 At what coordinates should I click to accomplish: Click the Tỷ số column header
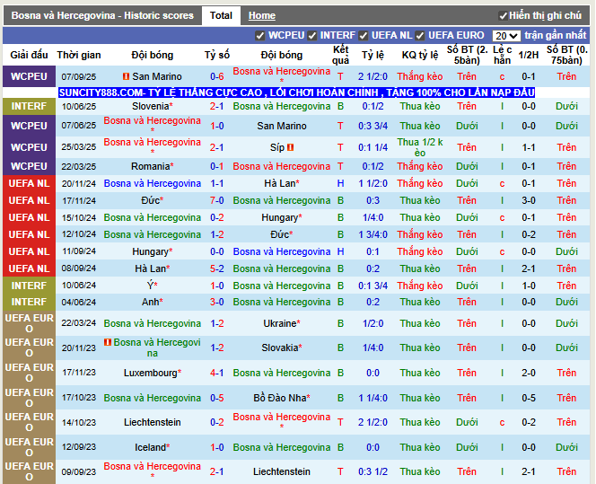(x=217, y=55)
